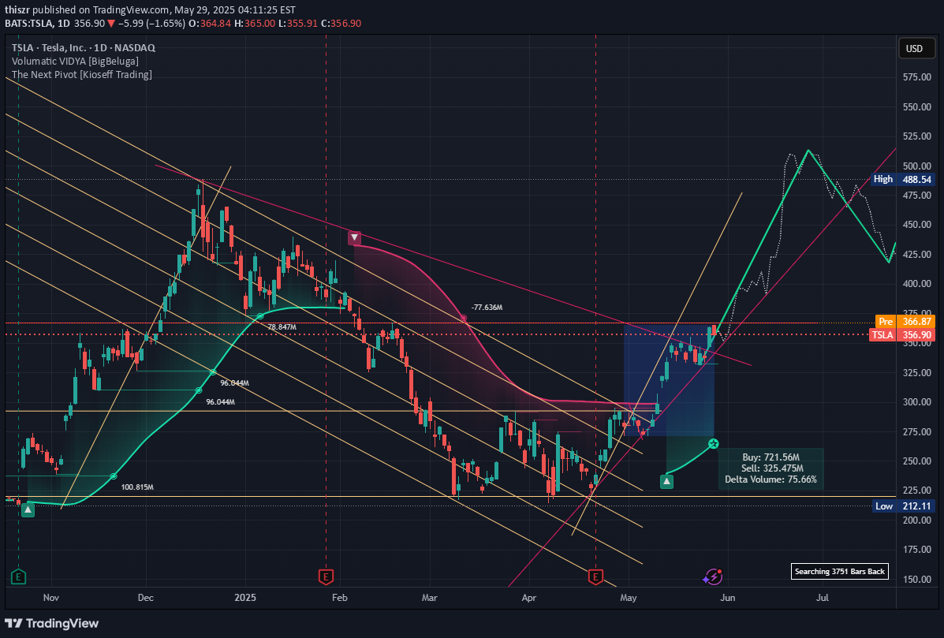
Task: Click the 'Jun' time axis label
Action: tap(727, 598)
